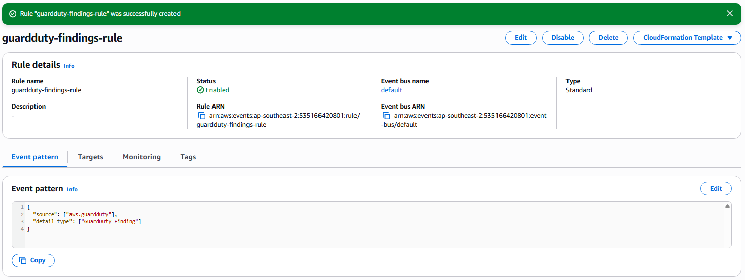
Task: Click the "detail-type" line in code editor
Action: (x=87, y=222)
